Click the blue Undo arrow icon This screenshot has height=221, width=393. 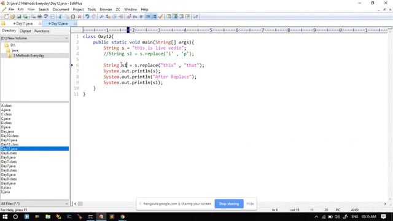pyautogui.click(x=87, y=17)
